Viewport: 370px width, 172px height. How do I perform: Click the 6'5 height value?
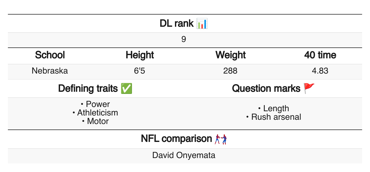coord(140,71)
